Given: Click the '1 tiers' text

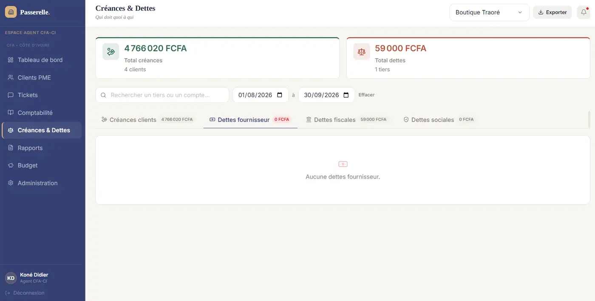Looking at the screenshot, I should click(382, 70).
